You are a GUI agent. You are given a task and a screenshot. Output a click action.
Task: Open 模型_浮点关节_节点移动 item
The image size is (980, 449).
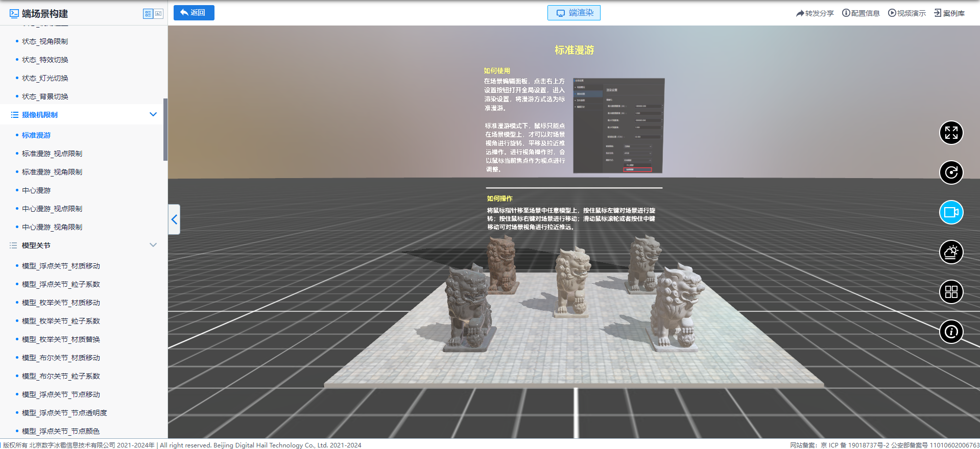(x=61, y=394)
